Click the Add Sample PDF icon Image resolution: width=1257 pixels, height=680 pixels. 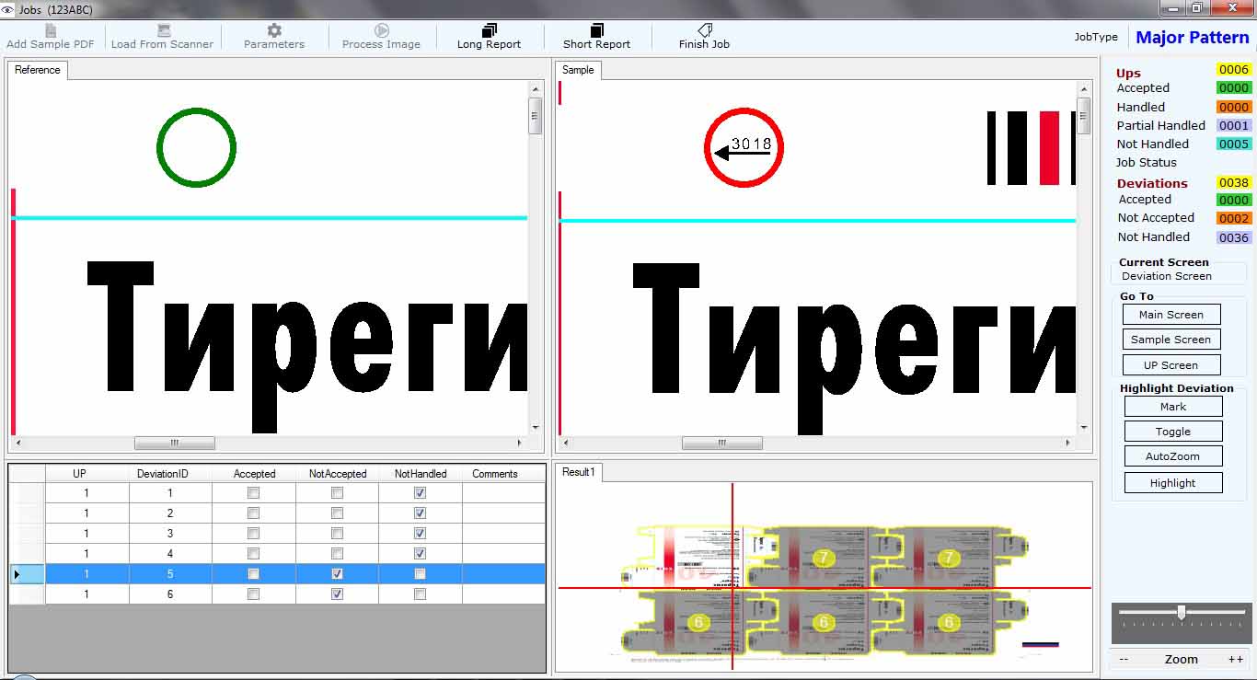pyautogui.click(x=51, y=30)
